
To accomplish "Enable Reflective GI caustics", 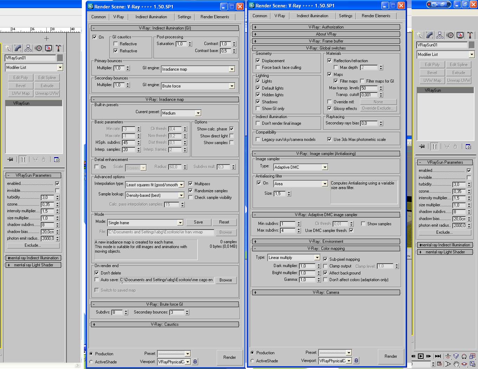I will [x=116, y=44].
